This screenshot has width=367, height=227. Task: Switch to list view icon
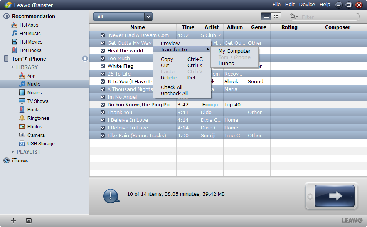tap(266, 17)
